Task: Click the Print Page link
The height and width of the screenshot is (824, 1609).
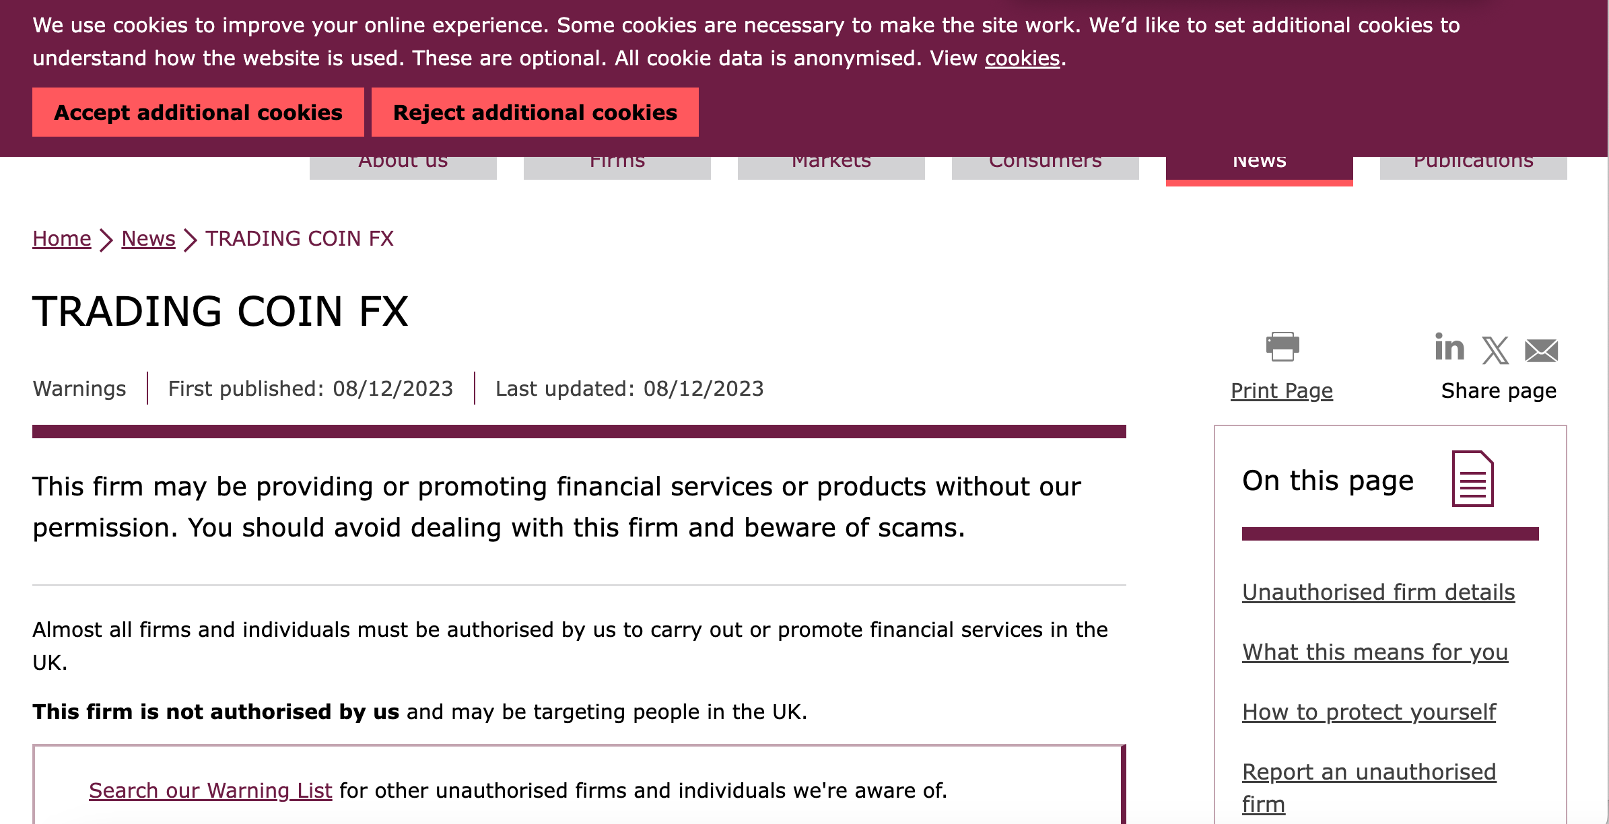Action: coord(1281,391)
